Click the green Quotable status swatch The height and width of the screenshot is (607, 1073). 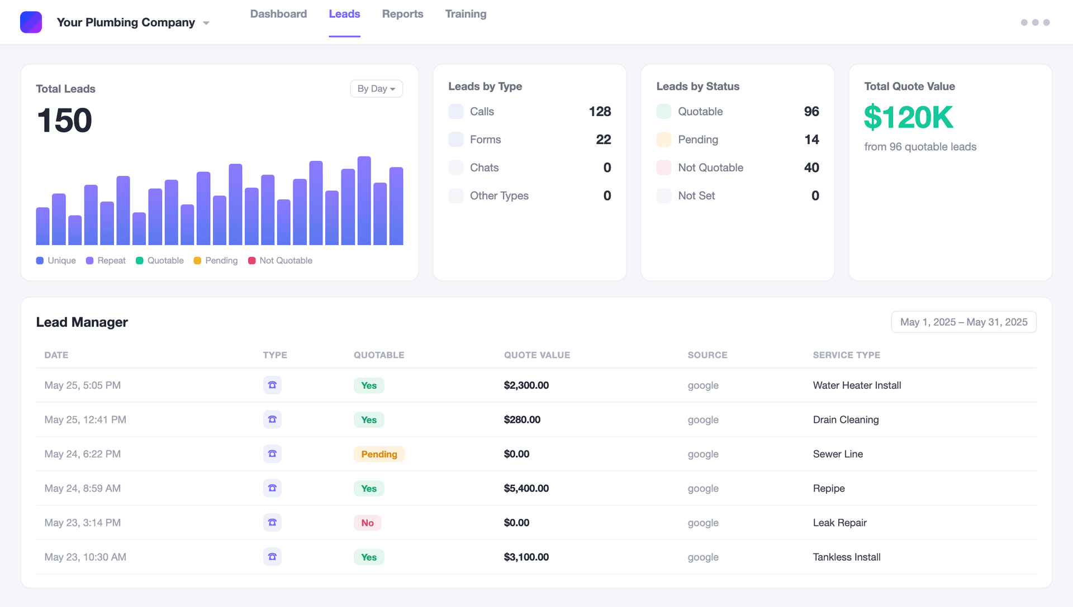pos(664,111)
